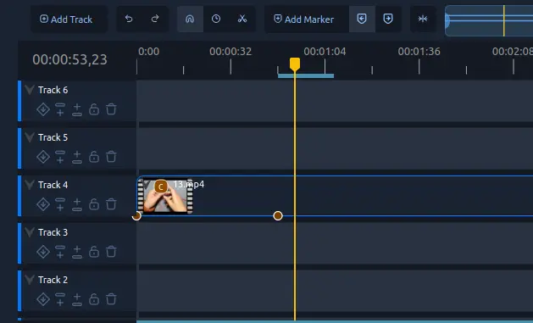Click the 00:01:36 ruler label
The height and width of the screenshot is (323, 533).
coord(419,52)
